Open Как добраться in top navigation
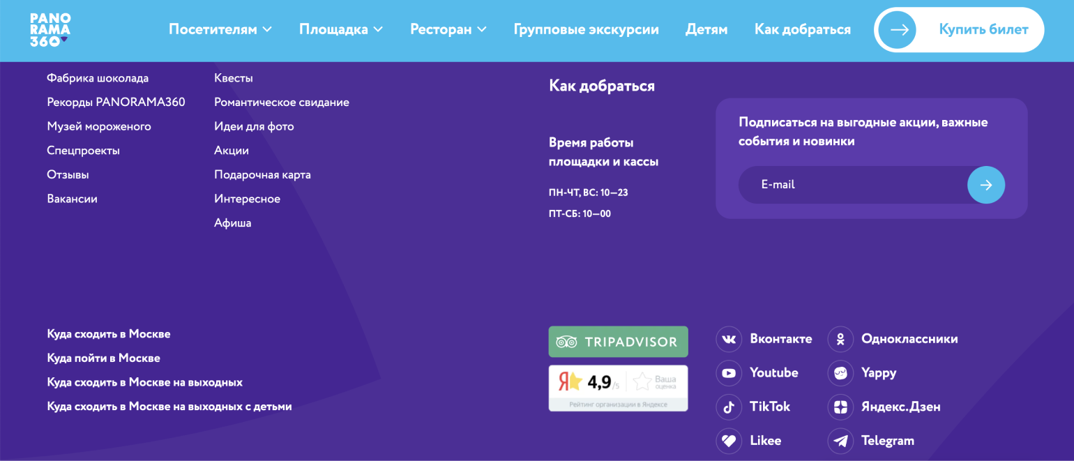This screenshot has width=1074, height=461. [x=803, y=29]
